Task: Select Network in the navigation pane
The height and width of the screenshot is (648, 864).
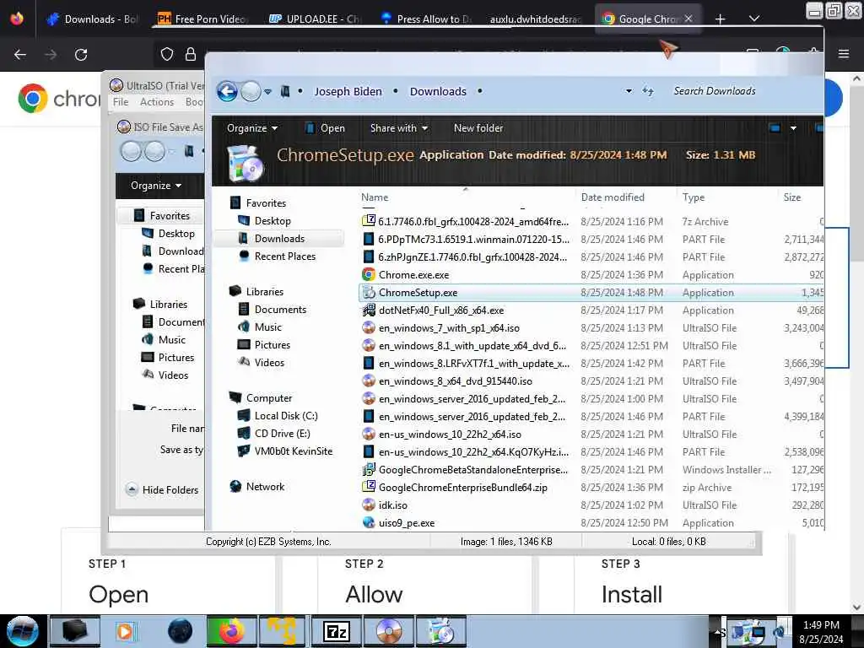Action: (x=265, y=487)
